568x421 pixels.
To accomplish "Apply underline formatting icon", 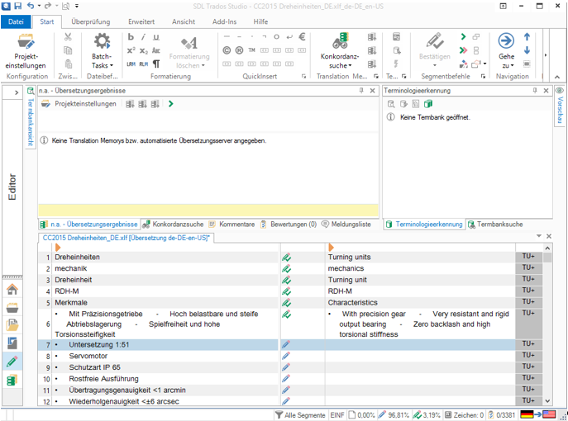I will [156, 37].
